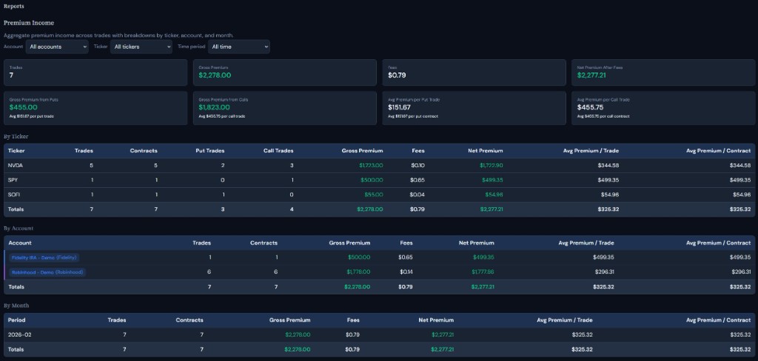Click the Robinhood - Demo account badge

(47, 272)
